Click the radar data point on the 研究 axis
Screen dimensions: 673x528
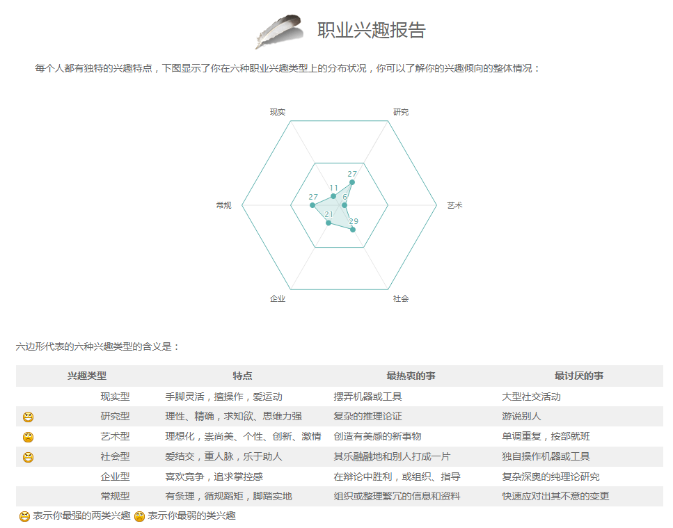point(351,182)
